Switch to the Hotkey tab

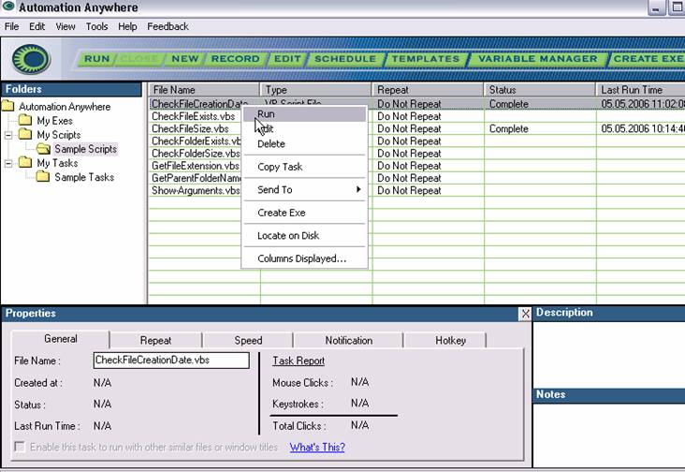click(450, 341)
